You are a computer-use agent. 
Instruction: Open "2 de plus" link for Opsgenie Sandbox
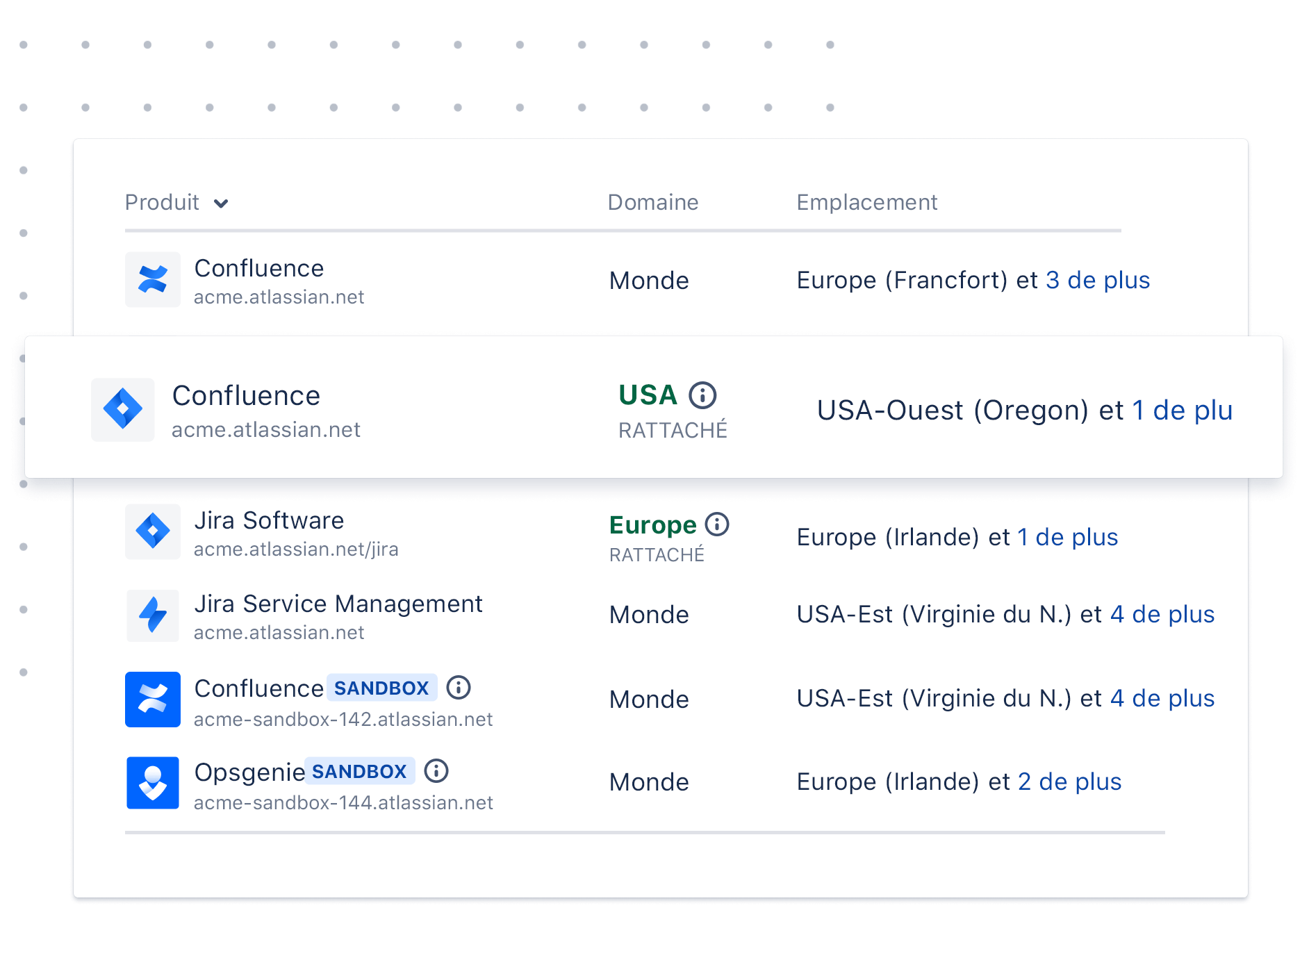point(1070,781)
